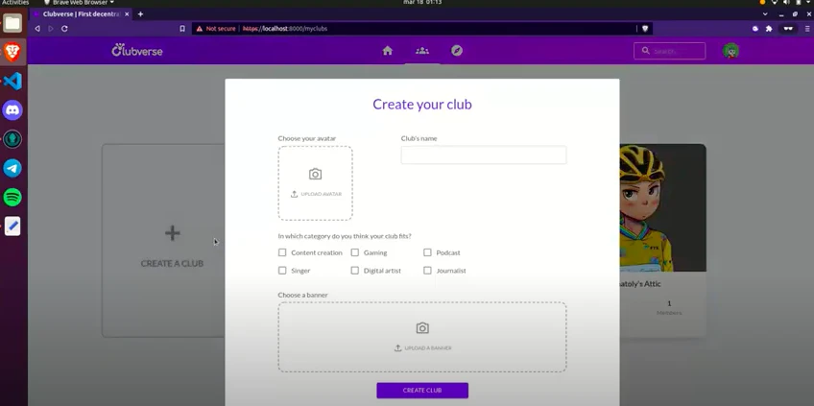Open the system tray status icons
Image resolution: width=814 pixels, height=406 pixels.
(786, 3)
